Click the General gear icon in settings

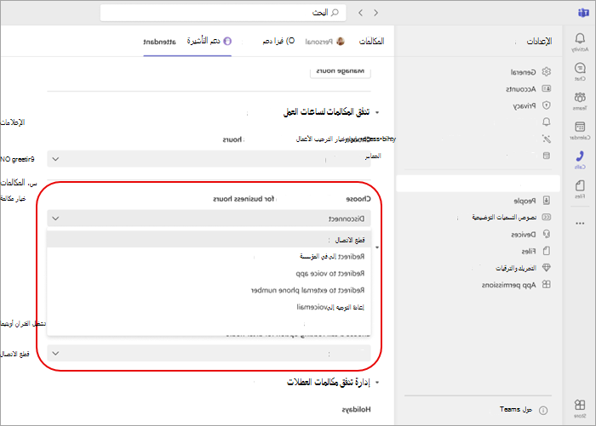pyautogui.click(x=547, y=71)
